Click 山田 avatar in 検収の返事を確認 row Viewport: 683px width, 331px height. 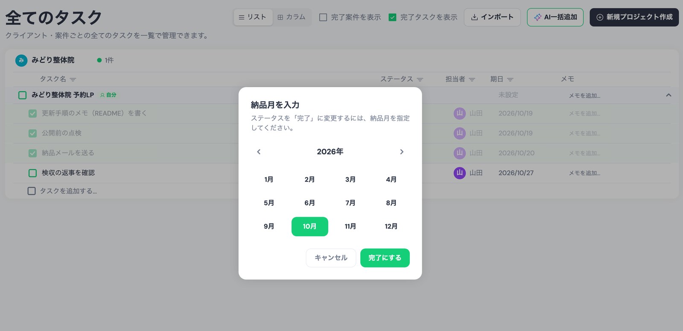[460, 173]
